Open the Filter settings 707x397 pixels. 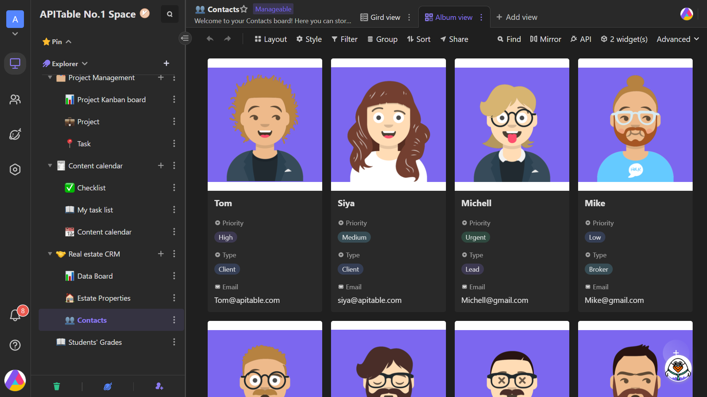[344, 39]
